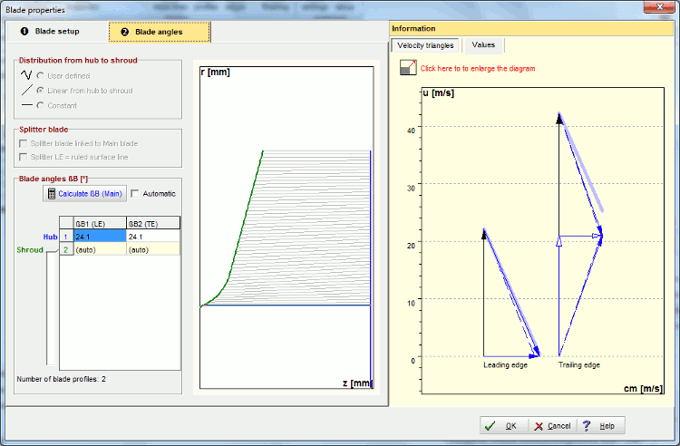The width and height of the screenshot is (680, 446).
Task: Select the Hub ßB2 (TE) cell 24.1
Action: (153, 237)
